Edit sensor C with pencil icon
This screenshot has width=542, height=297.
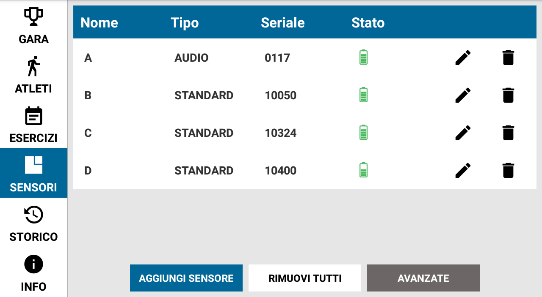(x=463, y=133)
